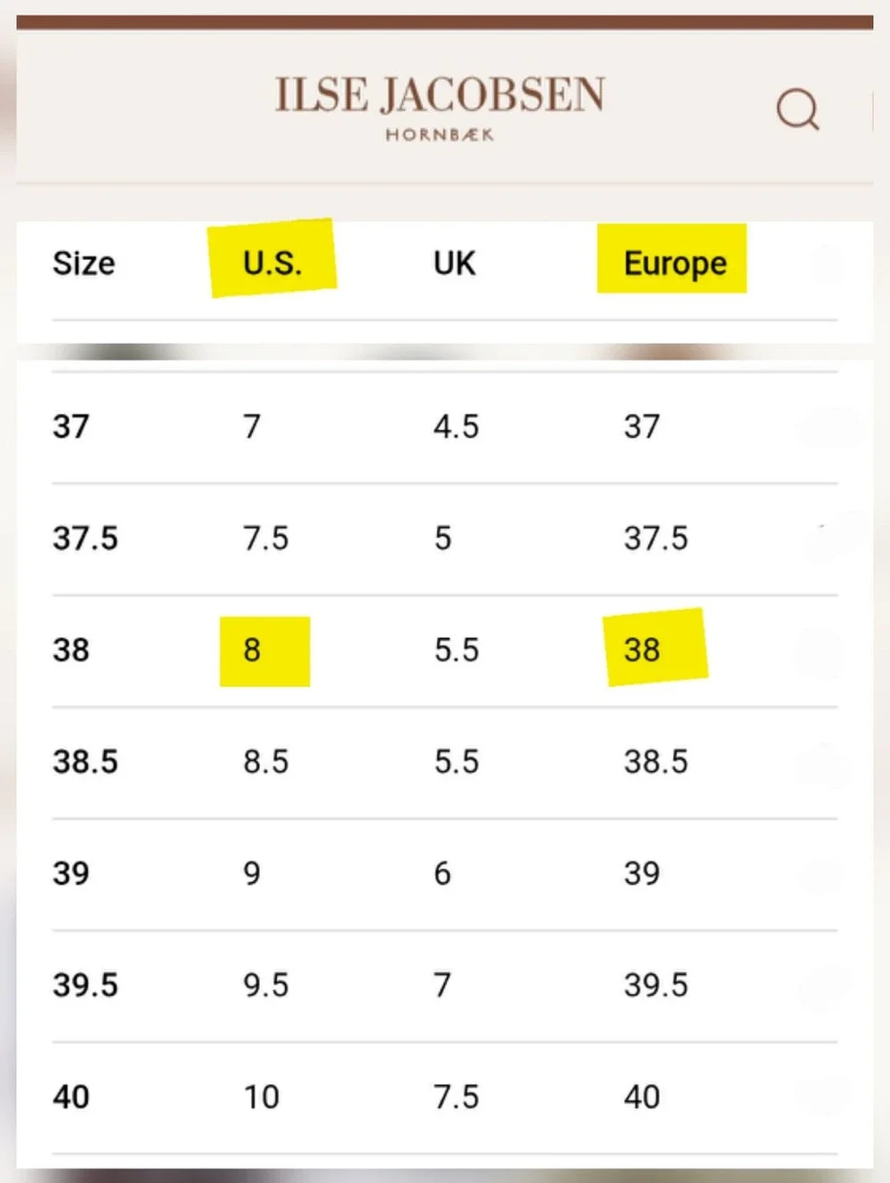Viewport: 890px width, 1183px height.
Task: Select the size 37.5 row label
Action: click(x=85, y=539)
